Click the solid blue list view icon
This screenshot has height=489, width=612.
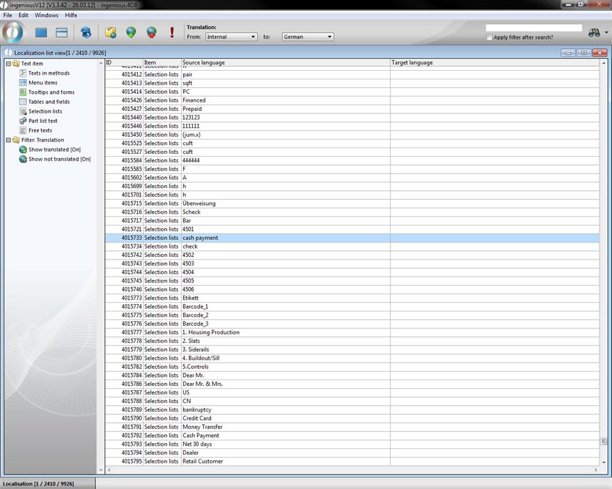(41, 32)
